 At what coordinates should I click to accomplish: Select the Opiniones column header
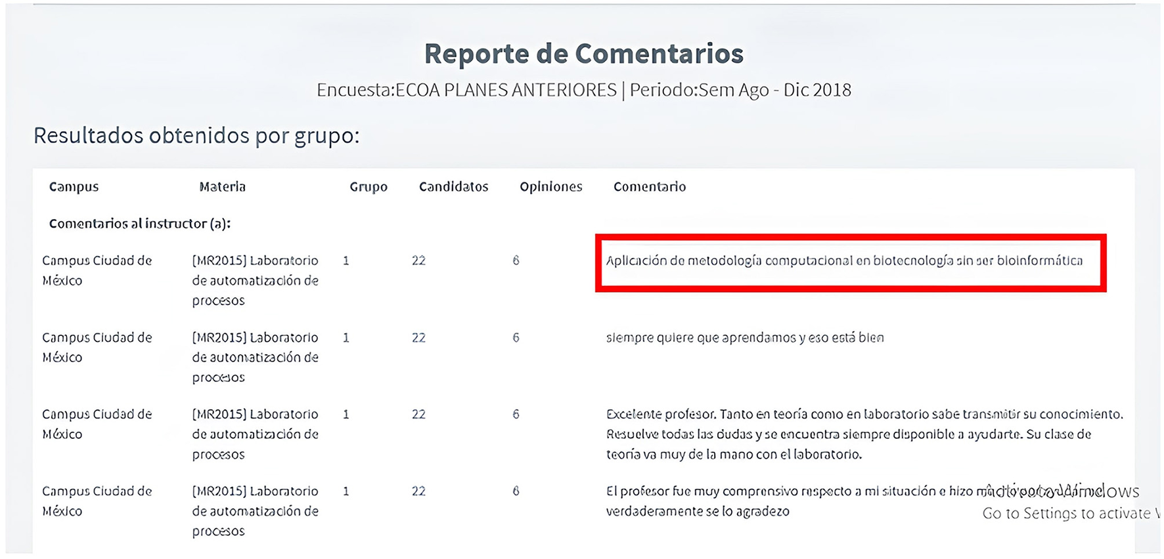point(550,187)
